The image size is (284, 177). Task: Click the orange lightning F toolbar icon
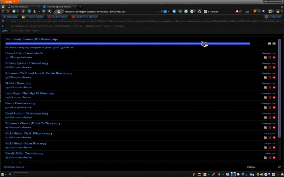[255, 11]
